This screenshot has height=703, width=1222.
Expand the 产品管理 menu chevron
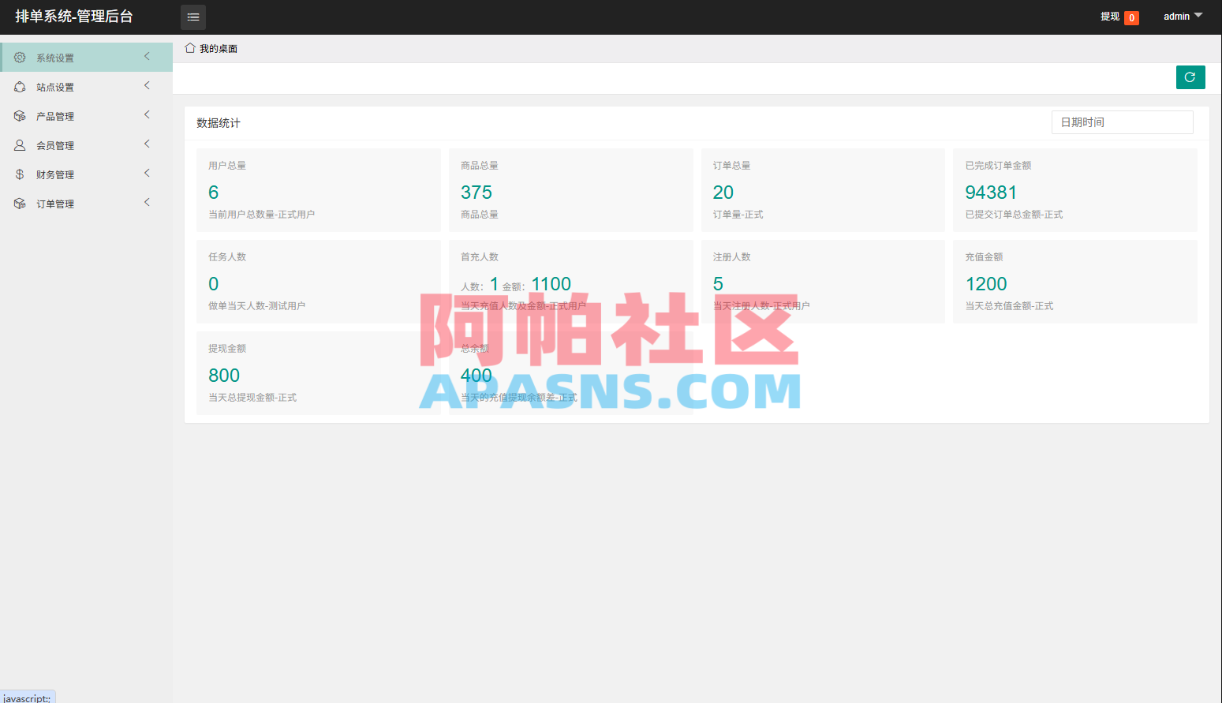pos(147,114)
